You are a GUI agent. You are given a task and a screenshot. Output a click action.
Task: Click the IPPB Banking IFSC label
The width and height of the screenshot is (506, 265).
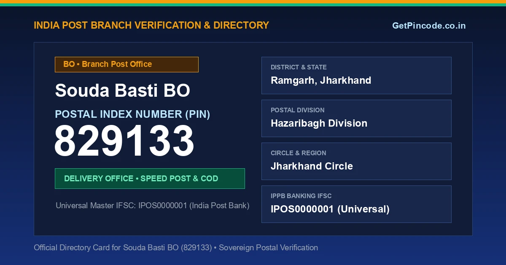click(x=301, y=196)
